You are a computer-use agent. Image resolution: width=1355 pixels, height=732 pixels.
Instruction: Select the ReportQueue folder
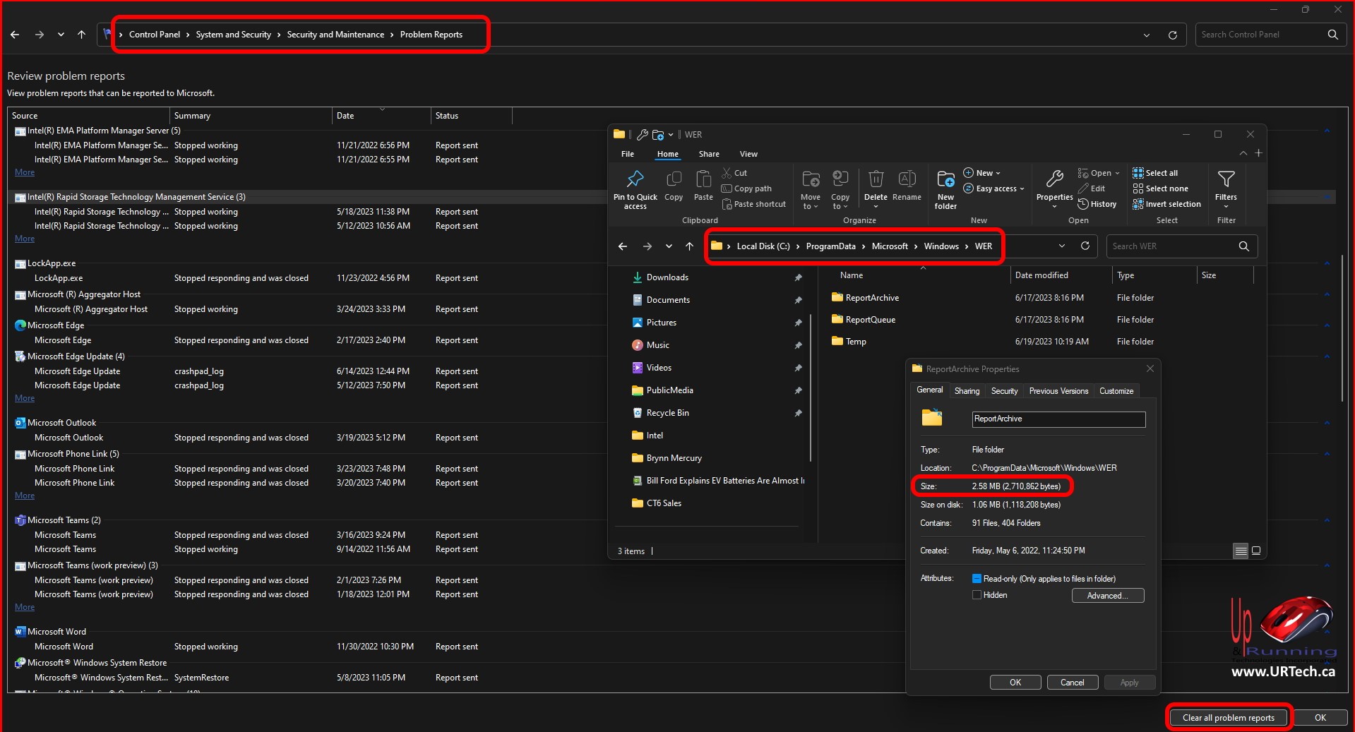coord(870,320)
